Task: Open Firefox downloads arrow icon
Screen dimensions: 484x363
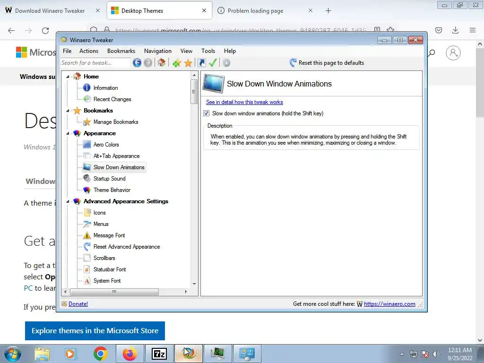Action: [x=455, y=30]
